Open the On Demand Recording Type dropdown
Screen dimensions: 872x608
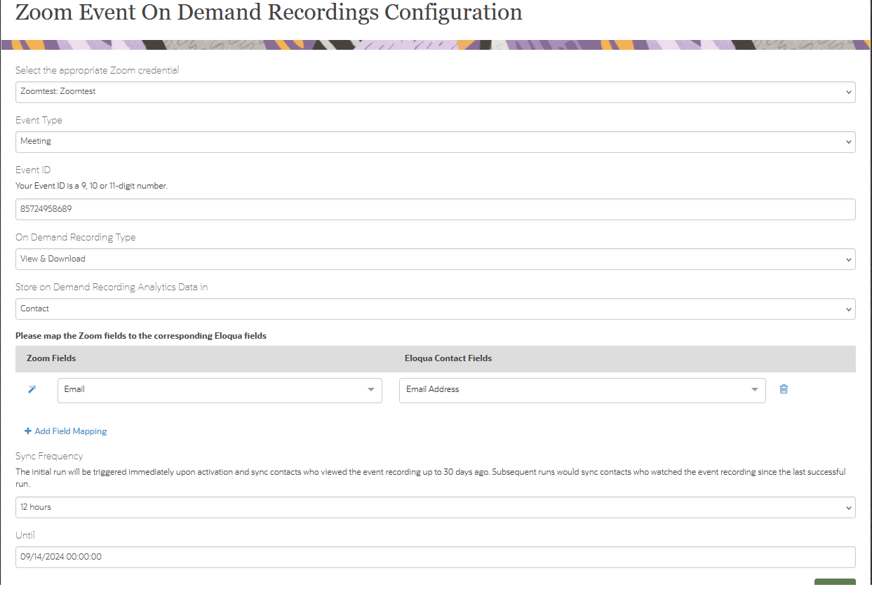pos(435,259)
